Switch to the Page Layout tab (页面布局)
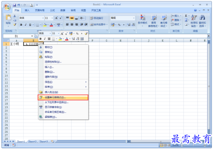214x150 pixels. (x=40, y=11)
